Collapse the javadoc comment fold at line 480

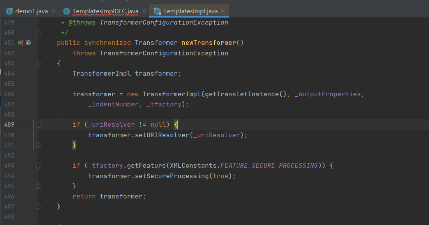pos(38,33)
